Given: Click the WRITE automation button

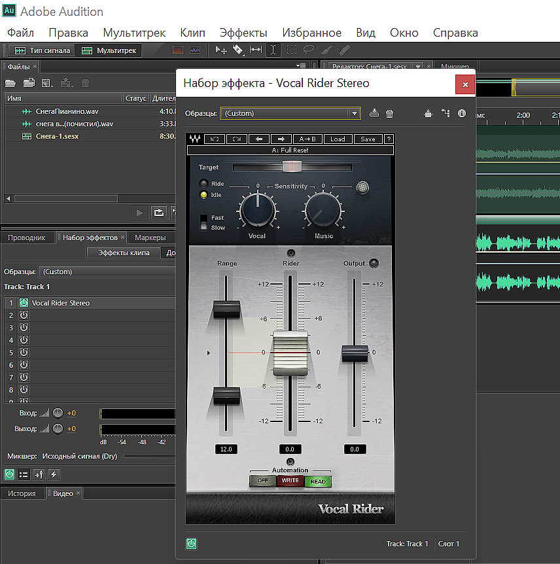Looking at the screenshot, I should 290,481.
